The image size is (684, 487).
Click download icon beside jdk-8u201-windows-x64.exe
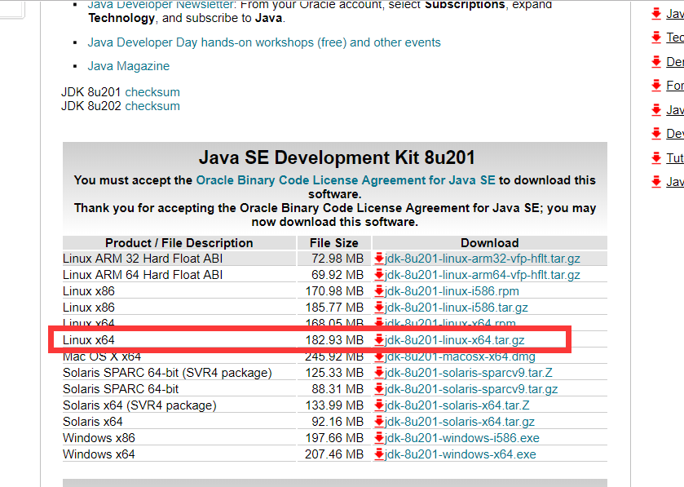tap(378, 454)
